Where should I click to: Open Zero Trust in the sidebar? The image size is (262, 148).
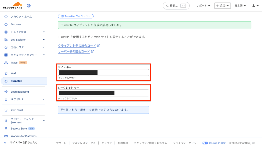pos(17,110)
